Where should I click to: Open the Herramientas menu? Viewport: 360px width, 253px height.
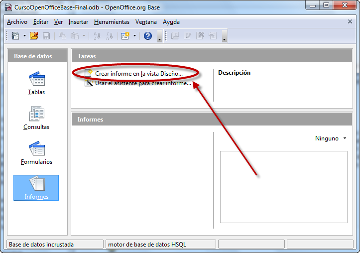pos(112,22)
